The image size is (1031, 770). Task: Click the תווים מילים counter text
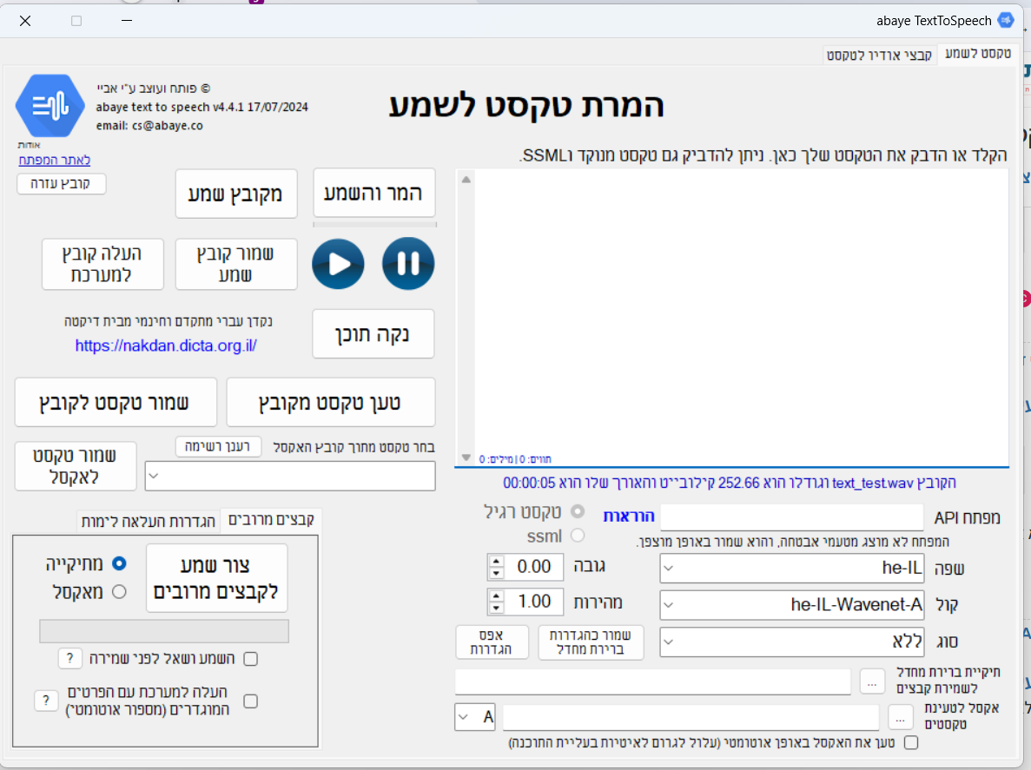[515, 459]
